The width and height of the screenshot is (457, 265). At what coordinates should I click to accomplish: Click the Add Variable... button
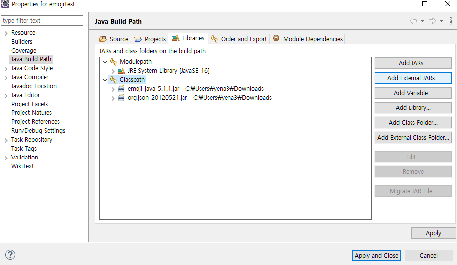tap(413, 93)
